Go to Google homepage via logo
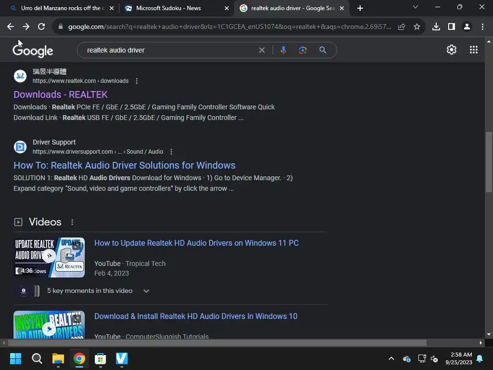The width and height of the screenshot is (493, 370). [x=33, y=51]
